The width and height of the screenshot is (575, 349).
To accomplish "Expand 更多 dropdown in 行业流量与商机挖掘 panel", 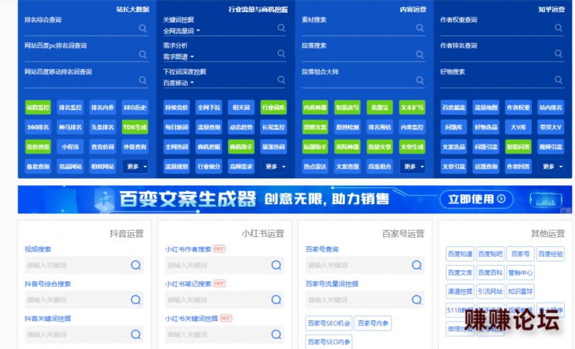I will click(x=274, y=167).
